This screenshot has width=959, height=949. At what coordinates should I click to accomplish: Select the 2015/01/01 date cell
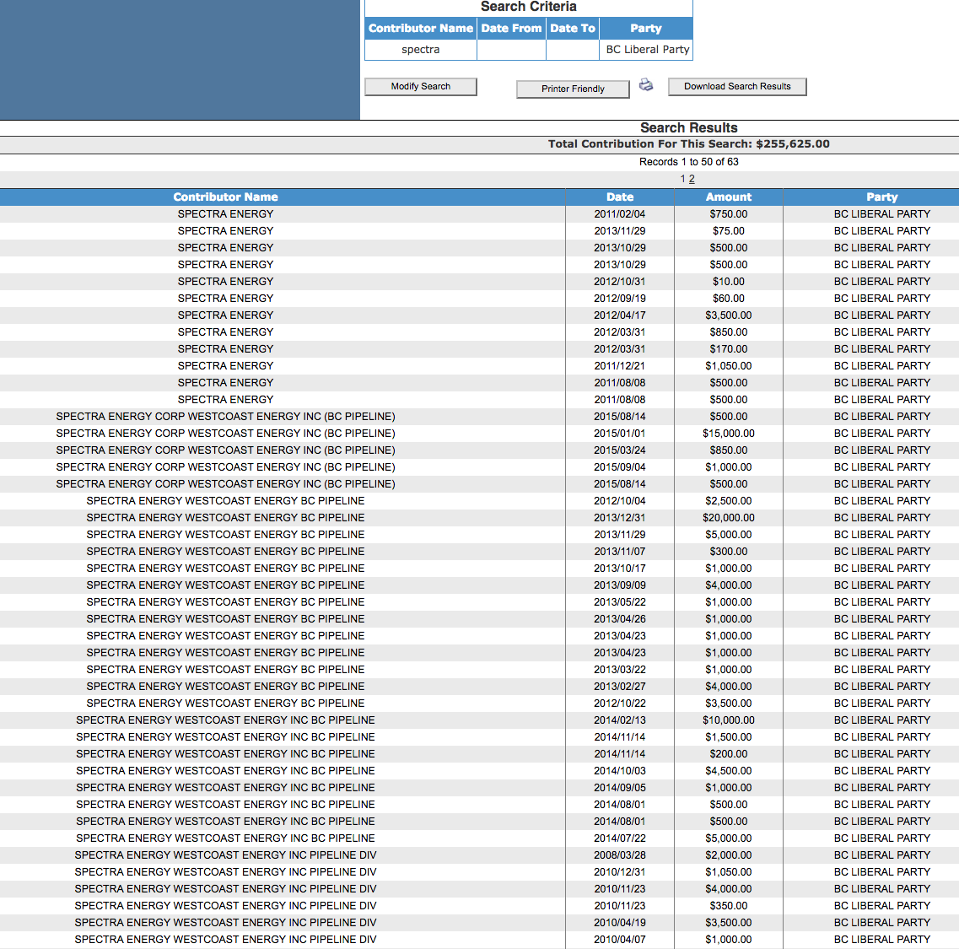(620, 434)
